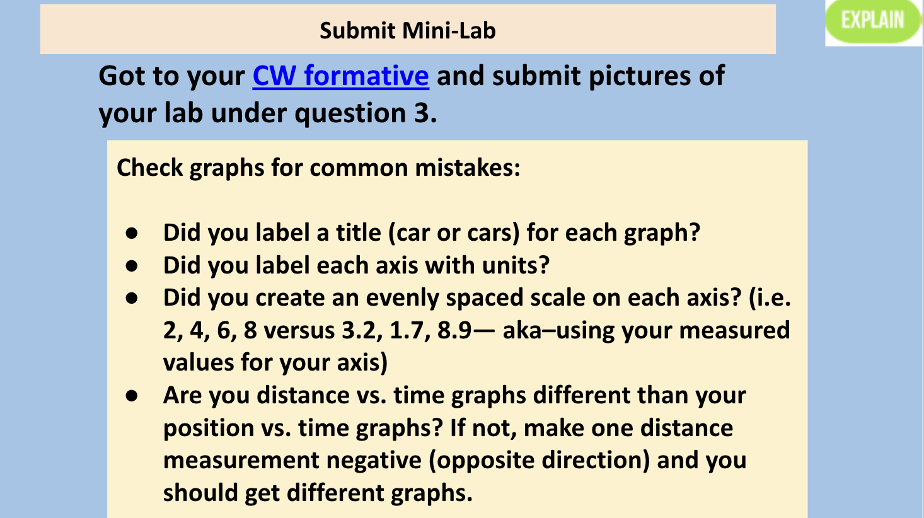The height and width of the screenshot is (518, 924).
Task: Select the Submit Mini-Lab title banner
Action: [408, 30]
